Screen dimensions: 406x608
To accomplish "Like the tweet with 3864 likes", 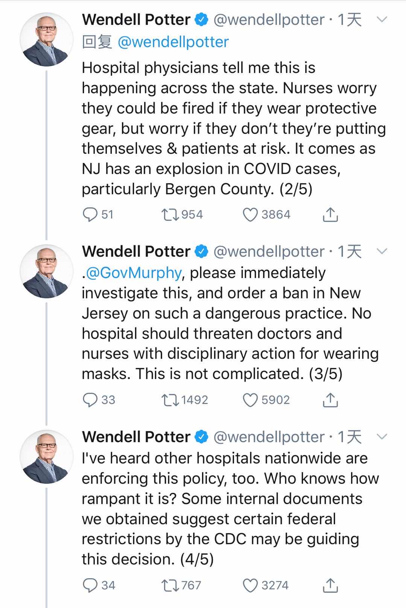I will pyautogui.click(x=250, y=214).
